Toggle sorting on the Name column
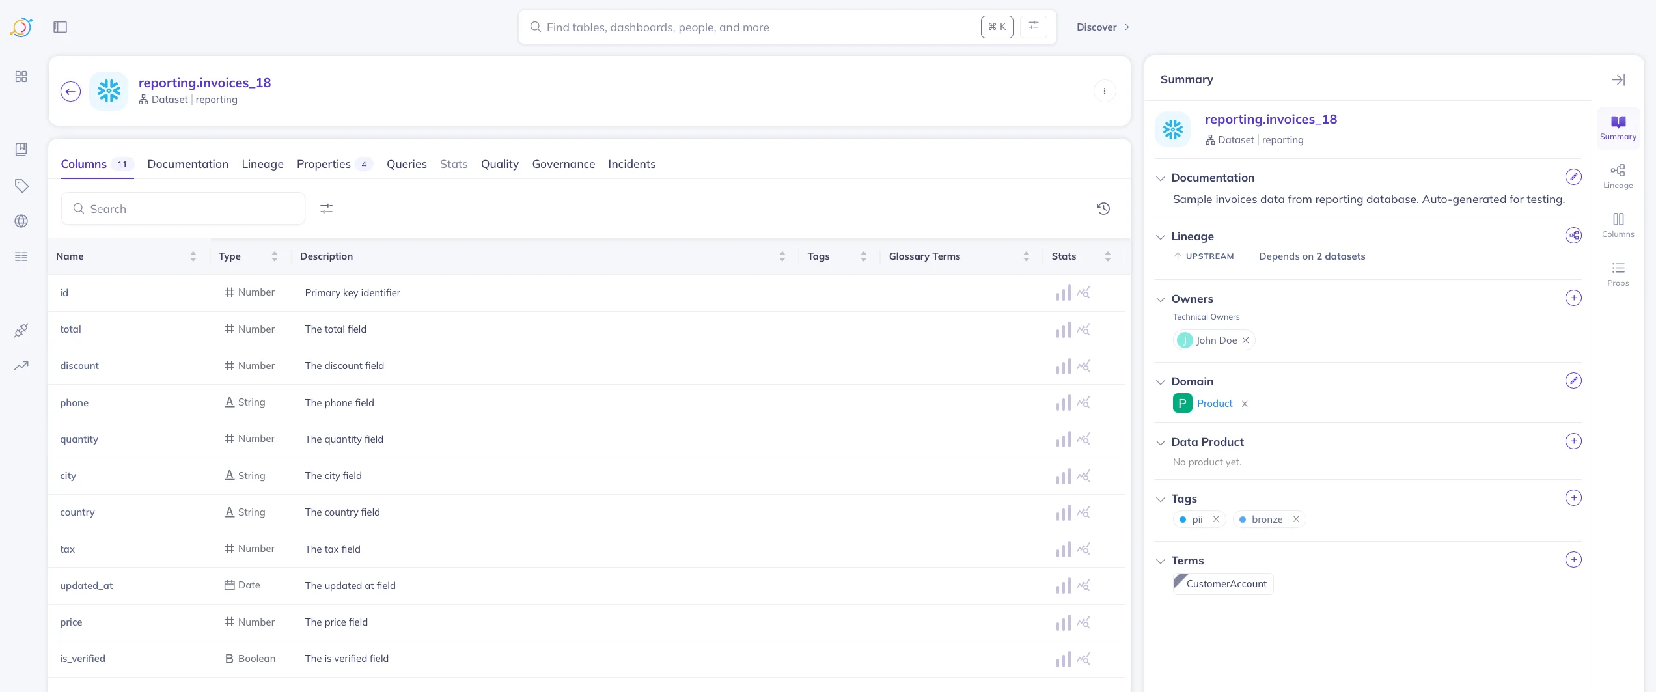 (x=193, y=256)
